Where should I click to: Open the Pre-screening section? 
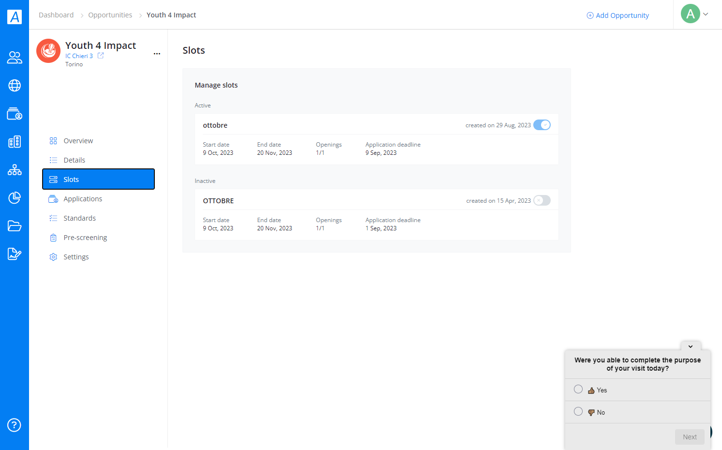coord(99,238)
